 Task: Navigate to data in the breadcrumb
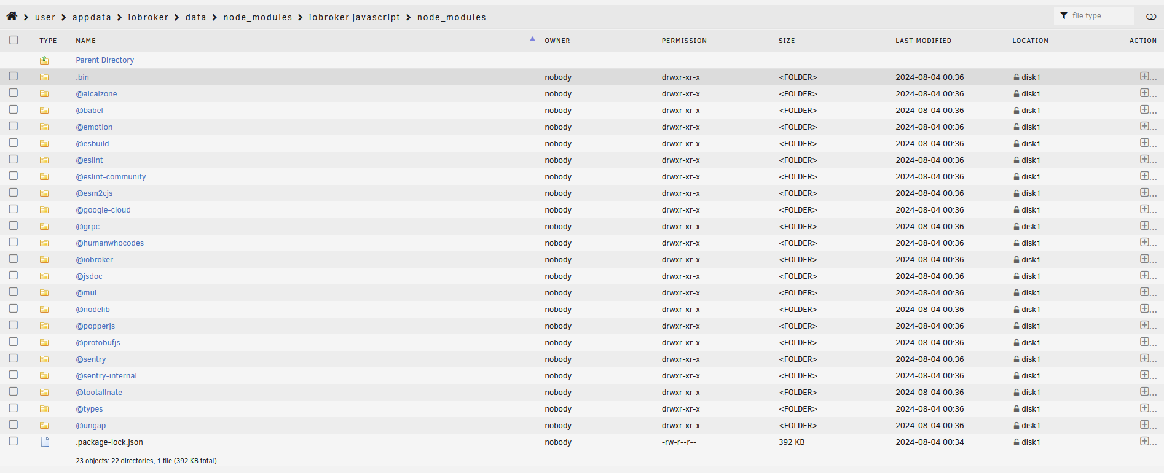196,17
